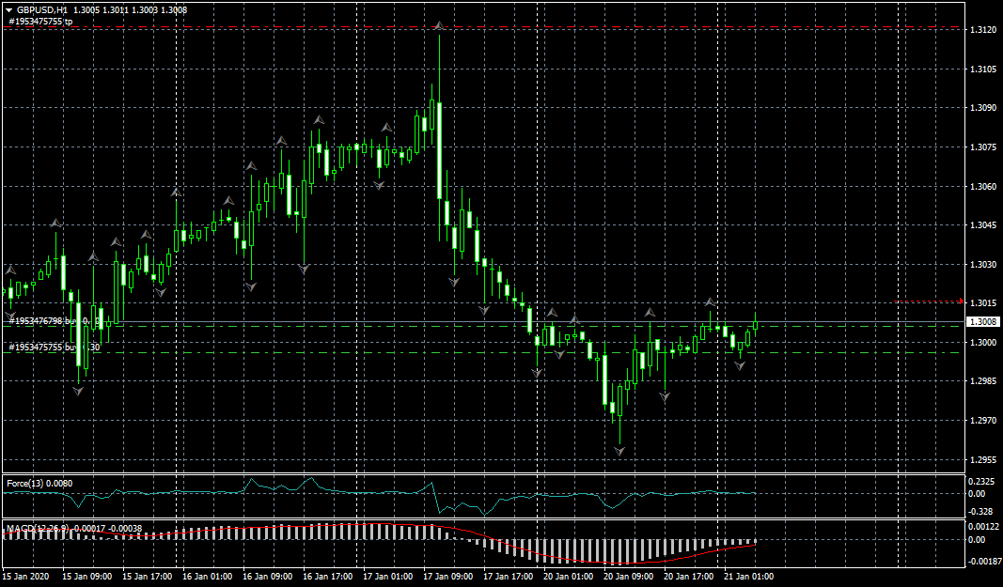Viewport: 1003px width, 587px height.
Task: Click the 0.2325 Force index scale value
Action: pos(982,481)
